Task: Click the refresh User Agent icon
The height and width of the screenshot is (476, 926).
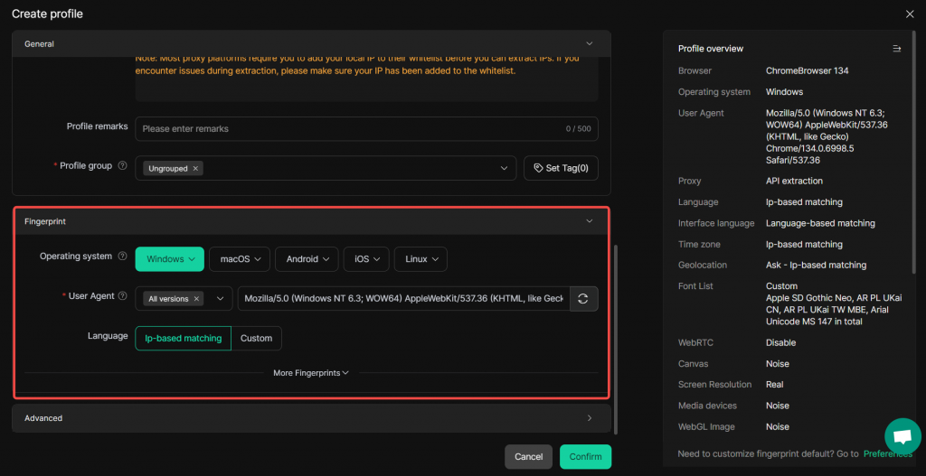Action: point(583,299)
